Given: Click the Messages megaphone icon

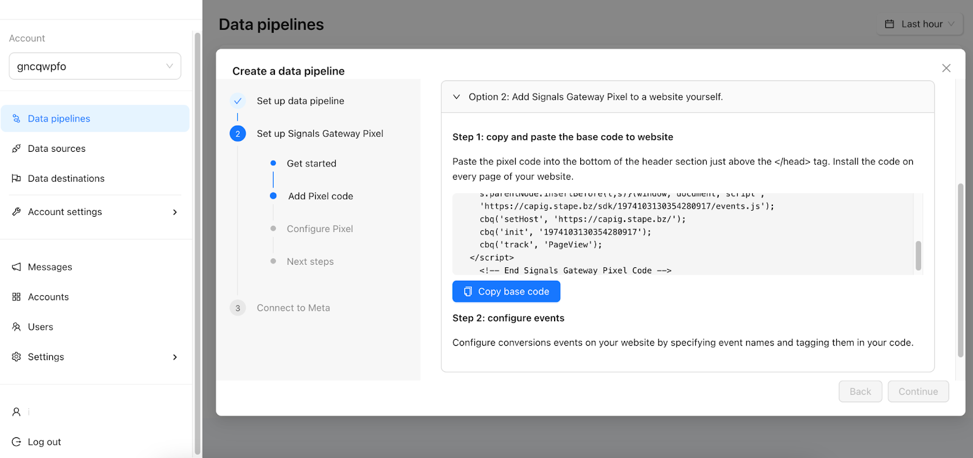Looking at the screenshot, I should pyautogui.click(x=16, y=267).
